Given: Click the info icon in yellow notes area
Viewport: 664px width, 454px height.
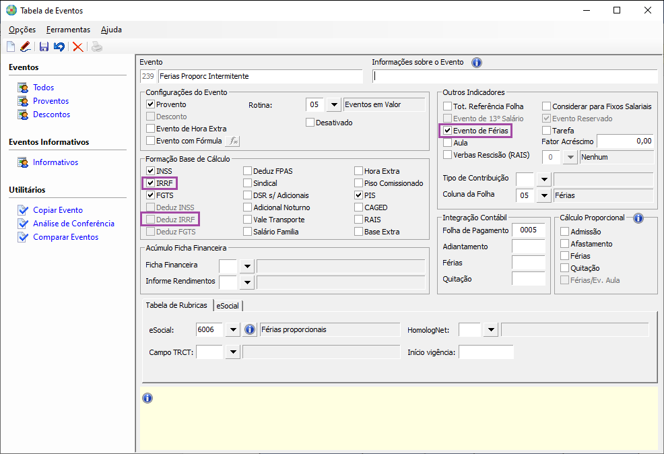Looking at the screenshot, I should pos(147,398).
